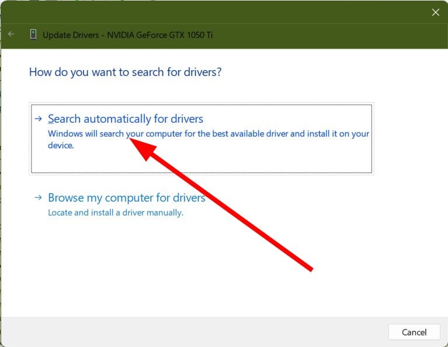448x347 pixels.
Task: Click the device icon beside Update Drivers title
Action: point(33,34)
